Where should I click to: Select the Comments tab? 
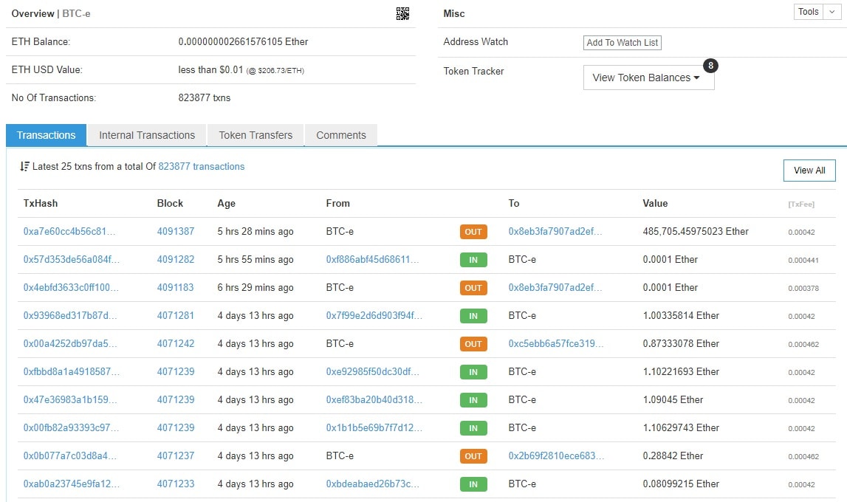point(341,135)
